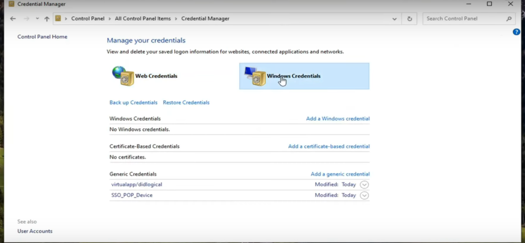Click Add a Windows credential link

[x=337, y=119]
